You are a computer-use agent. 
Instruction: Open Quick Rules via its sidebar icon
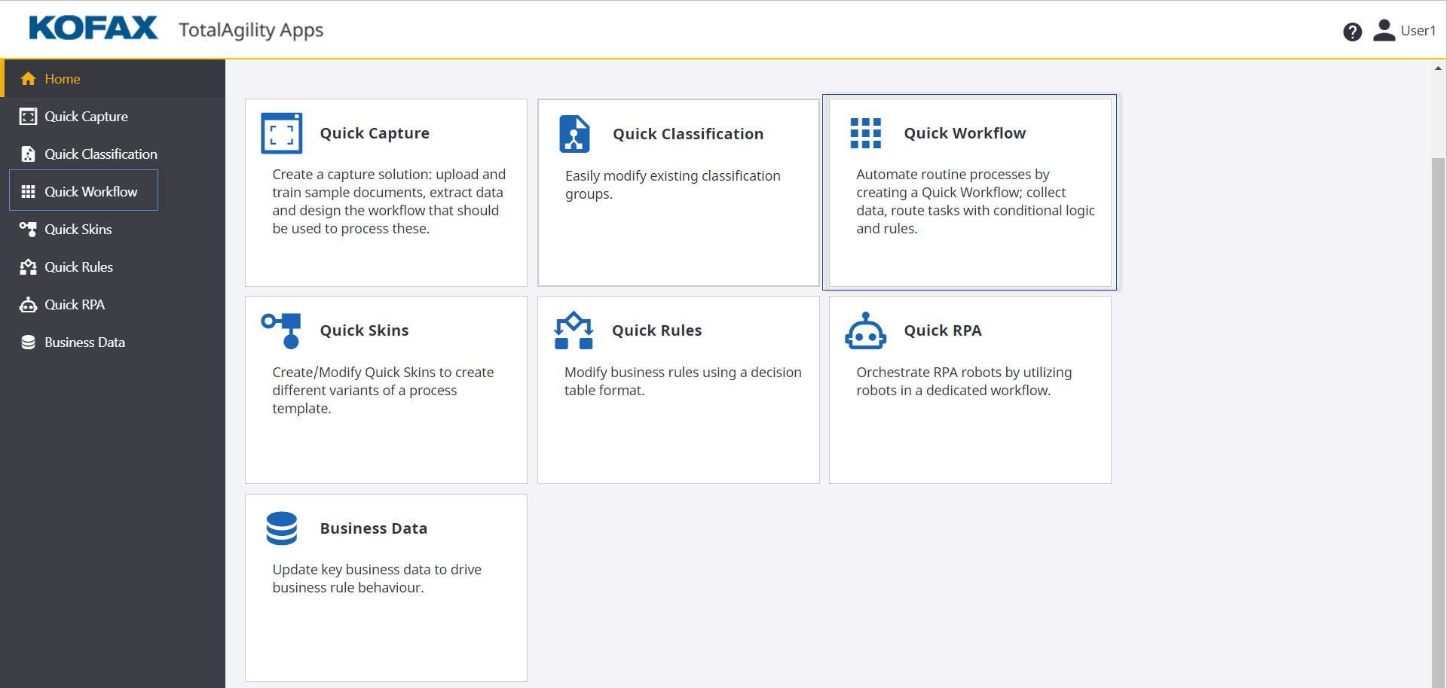pos(28,266)
